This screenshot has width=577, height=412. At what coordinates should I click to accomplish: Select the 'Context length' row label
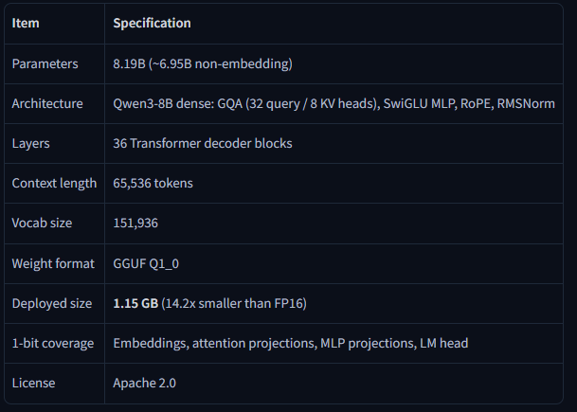(x=54, y=183)
